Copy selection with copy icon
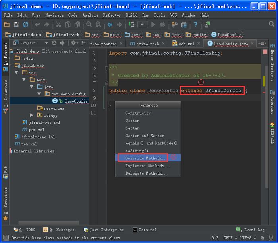 coord(68,25)
